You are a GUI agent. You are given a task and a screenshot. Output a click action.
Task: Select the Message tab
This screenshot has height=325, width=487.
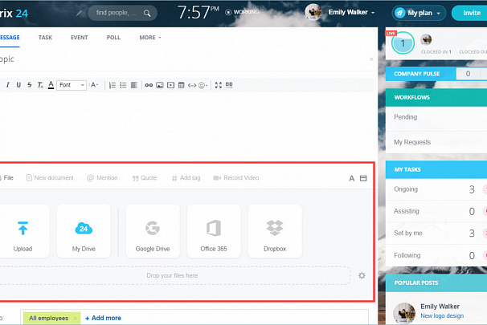[10, 38]
